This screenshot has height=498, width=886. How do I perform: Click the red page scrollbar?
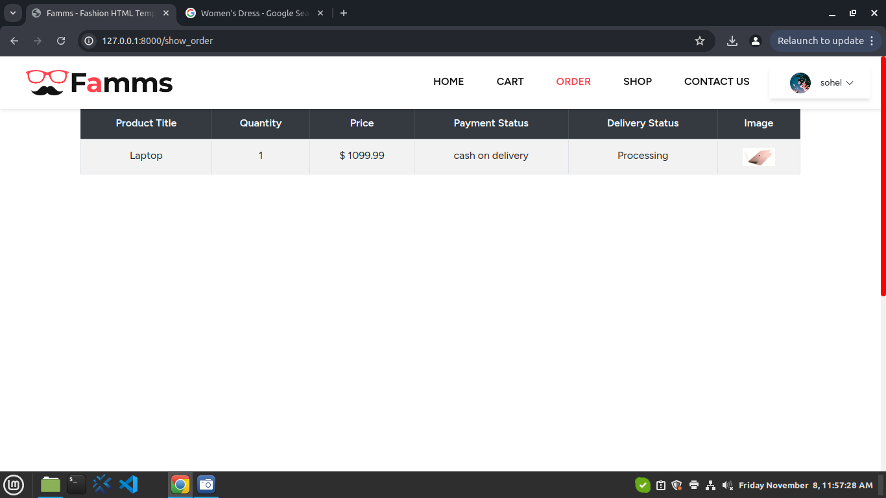click(883, 176)
